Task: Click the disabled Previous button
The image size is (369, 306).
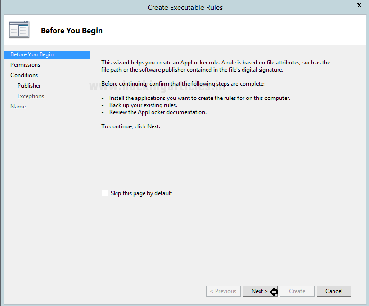Action: pos(223,291)
